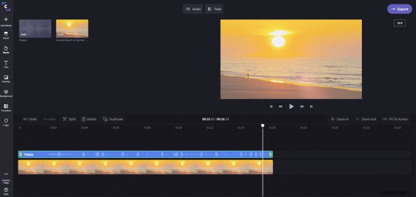Screen dimensions: 416x197
Task: Fast forward the preview playback
Action: pos(302,107)
